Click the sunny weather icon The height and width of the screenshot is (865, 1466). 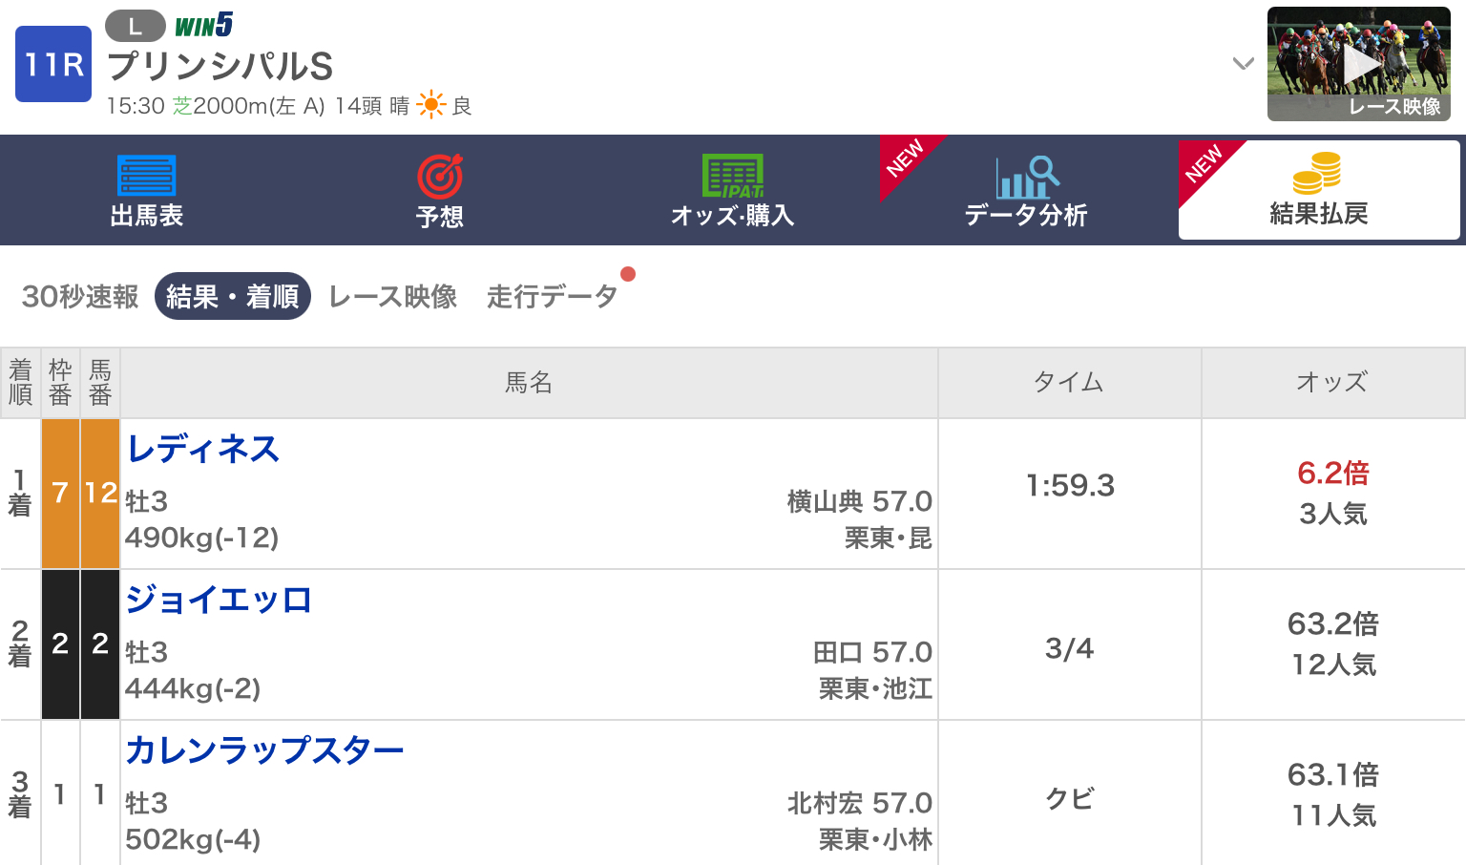pyautogui.click(x=431, y=105)
